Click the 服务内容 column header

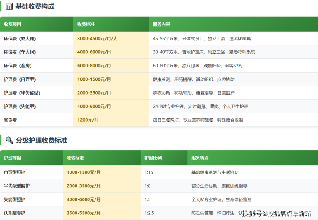pyautogui.click(x=162, y=24)
